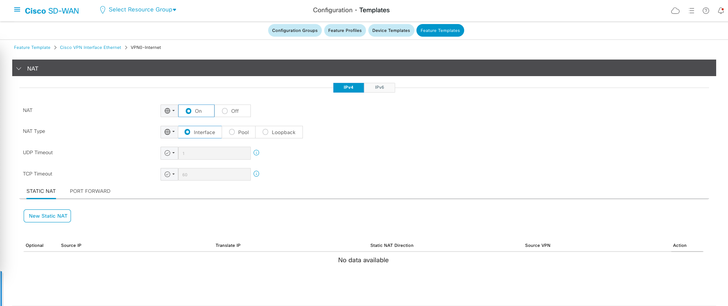Screen dimensions: 728x306
Task: Click the location pin resource group icon
Action: click(x=103, y=10)
